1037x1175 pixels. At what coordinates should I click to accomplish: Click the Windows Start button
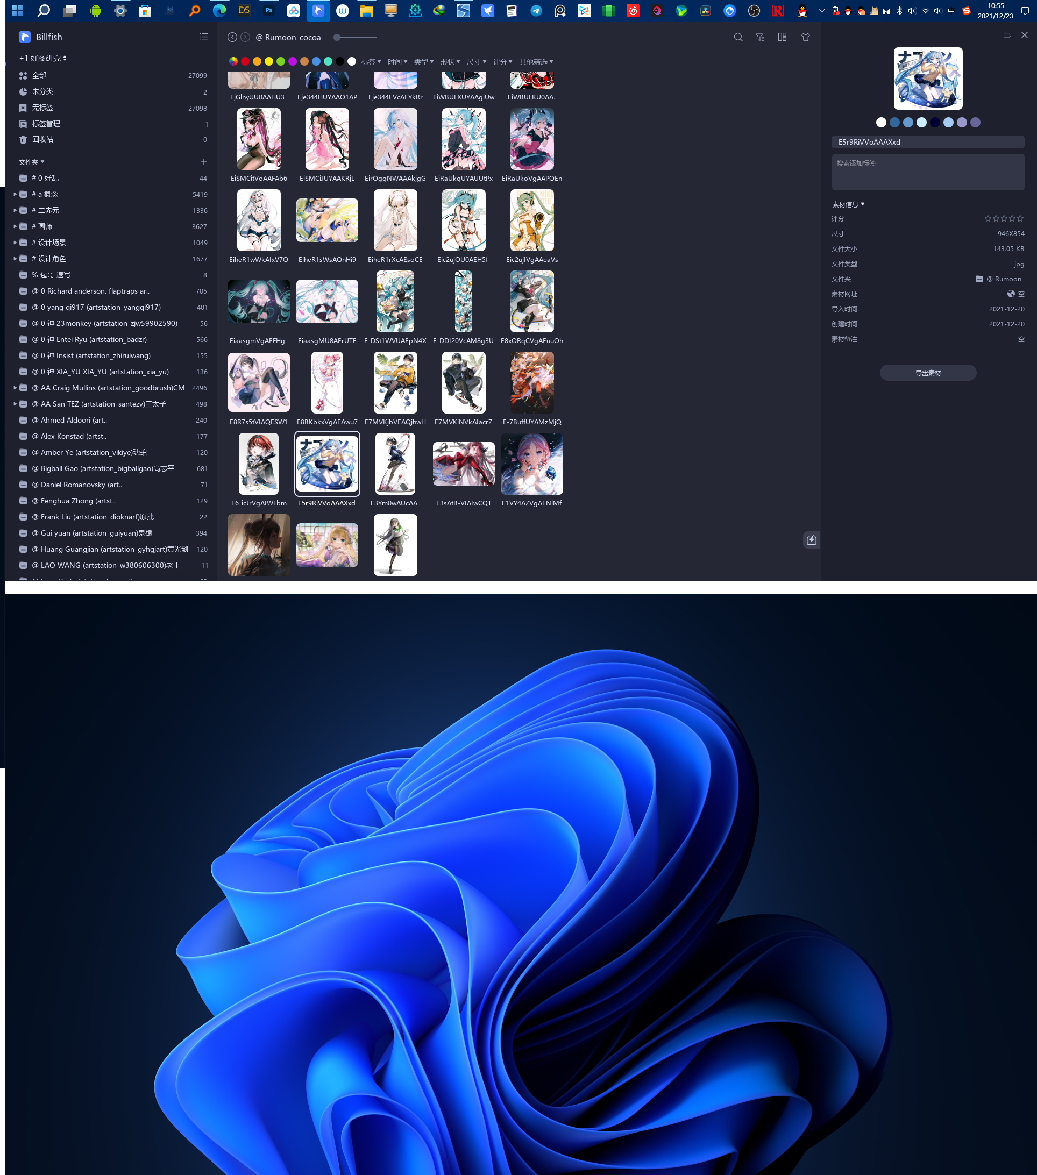[17, 10]
